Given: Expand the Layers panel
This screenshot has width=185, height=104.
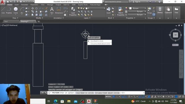Looking at the screenshot, I should tap(87, 18).
